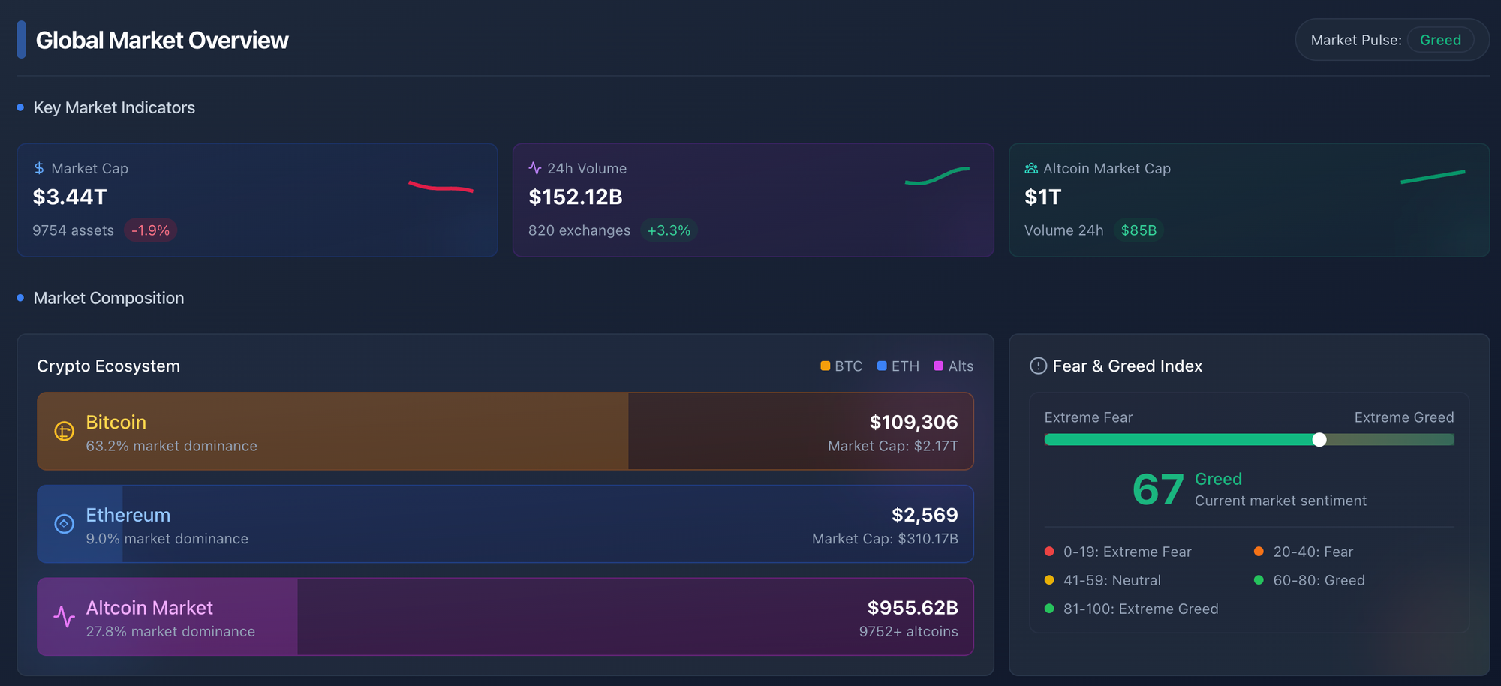Click the green dot for 81-100 Extreme Greed
This screenshot has height=686, width=1501.
pyautogui.click(x=1049, y=609)
